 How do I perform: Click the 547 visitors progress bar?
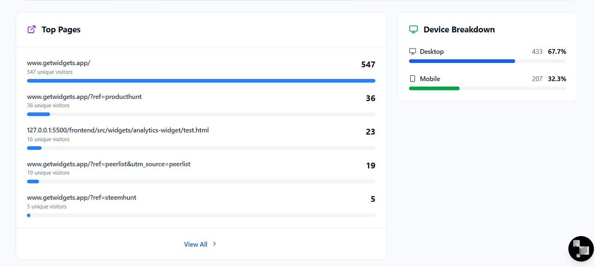click(201, 81)
